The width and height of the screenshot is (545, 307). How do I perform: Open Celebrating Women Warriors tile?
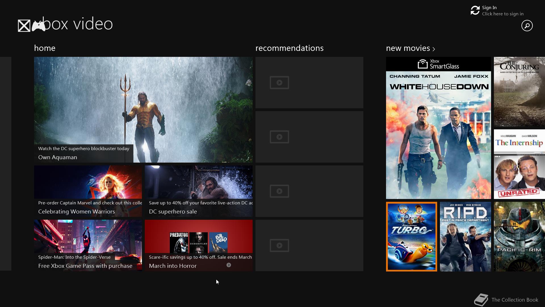[x=88, y=191]
